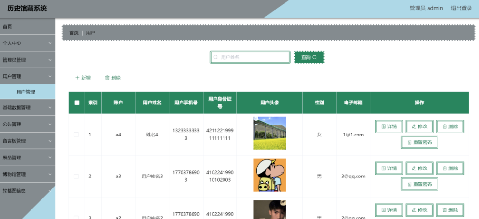
Task: Click 重置密码 icon in a4 row
Action: [x=409, y=142]
